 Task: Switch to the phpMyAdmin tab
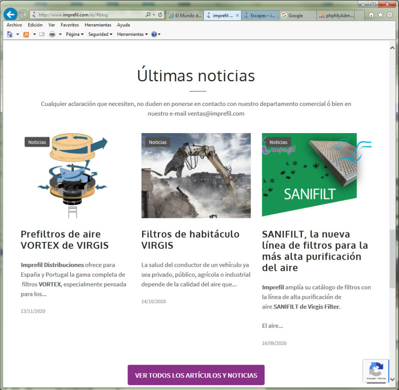(335, 16)
